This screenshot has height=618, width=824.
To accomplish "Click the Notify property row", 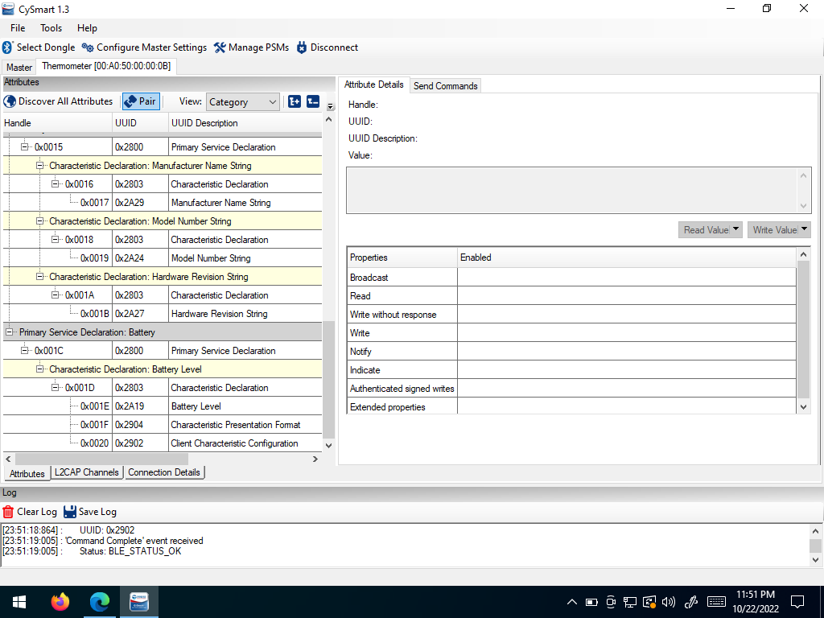I will [x=571, y=351].
